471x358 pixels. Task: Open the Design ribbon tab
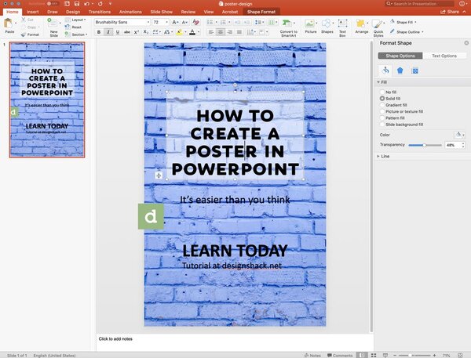[73, 13]
